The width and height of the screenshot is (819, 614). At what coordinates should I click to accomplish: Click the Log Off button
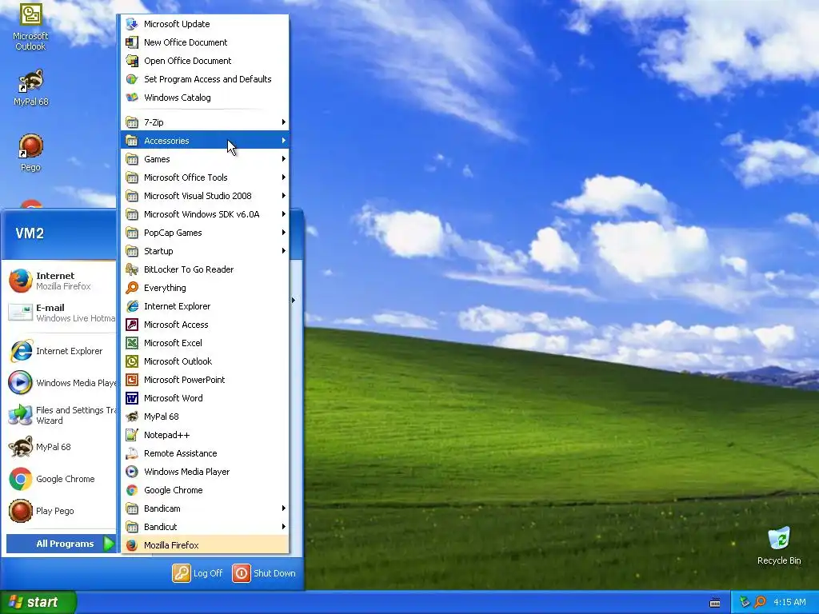tap(198, 573)
